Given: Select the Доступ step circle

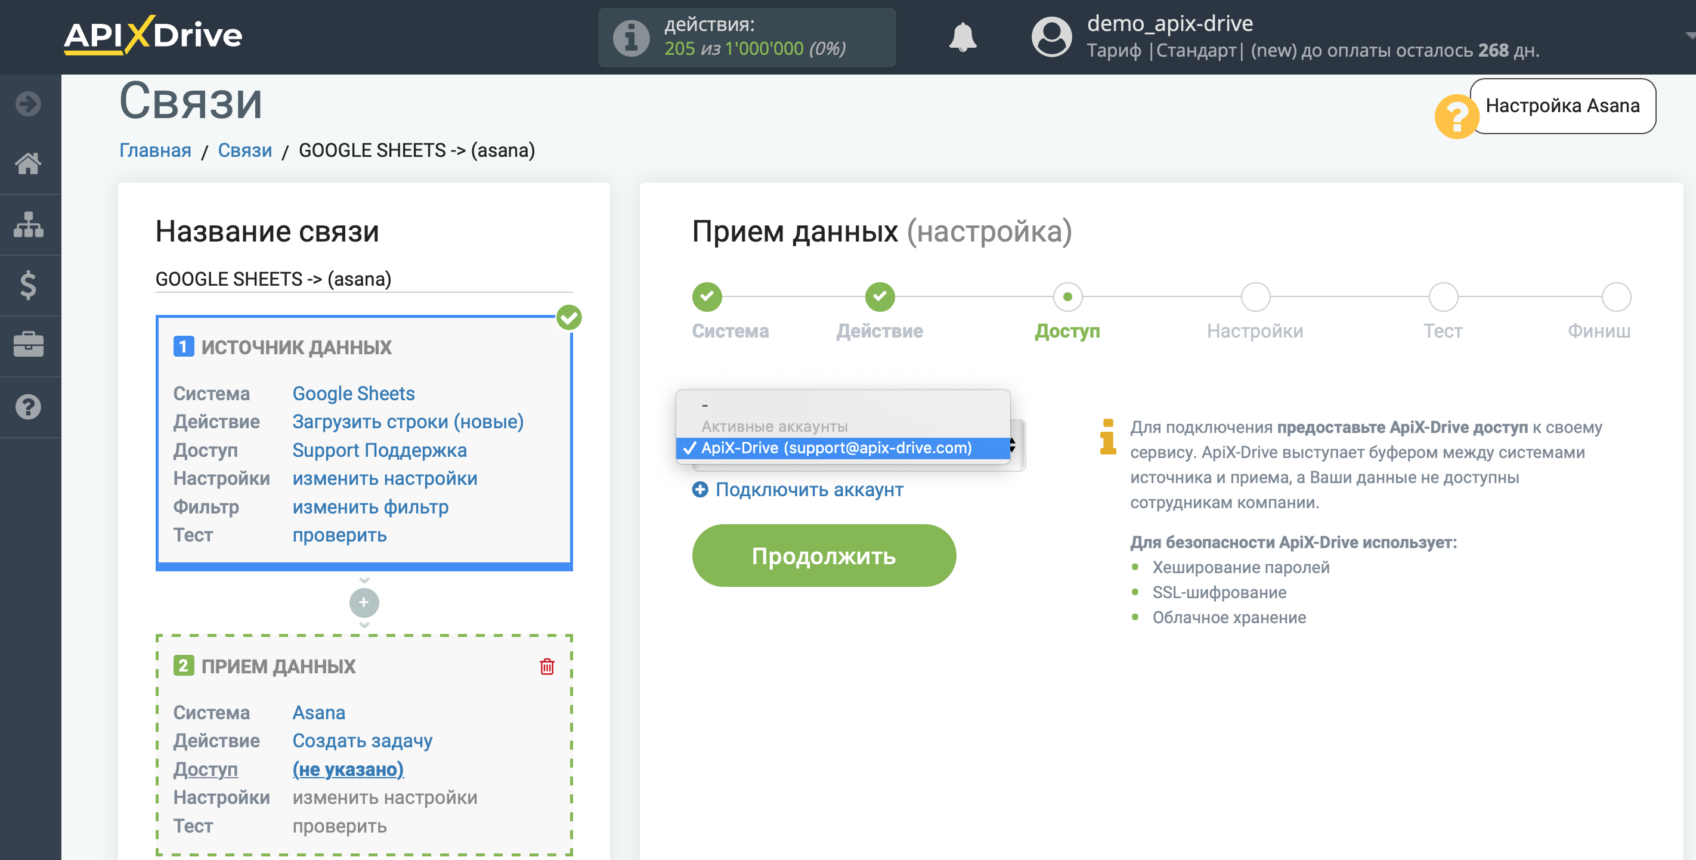Looking at the screenshot, I should (x=1067, y=297).
